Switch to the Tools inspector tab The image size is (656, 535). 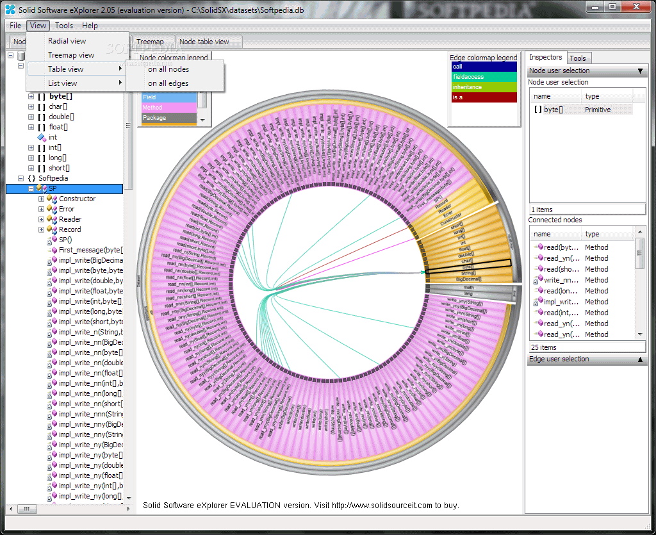click(578, 58)
